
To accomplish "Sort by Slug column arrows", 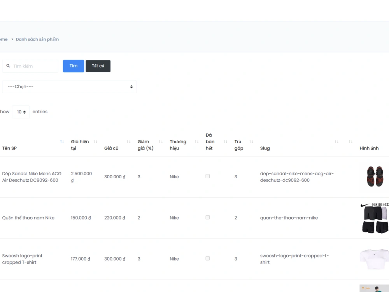I will click(x=336, y=142).
